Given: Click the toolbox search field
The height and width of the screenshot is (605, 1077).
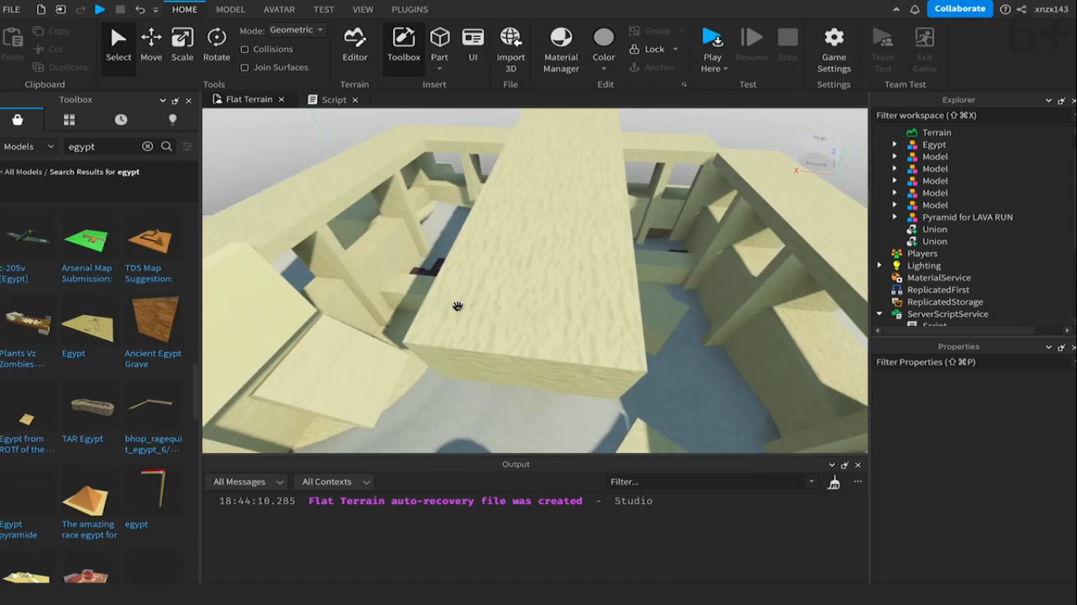Looking at the screenshot, I should 102,147.
